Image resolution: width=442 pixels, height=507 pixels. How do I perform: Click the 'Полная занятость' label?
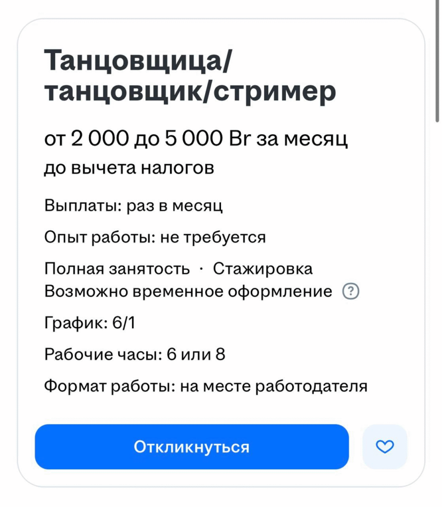click(117, 269)
